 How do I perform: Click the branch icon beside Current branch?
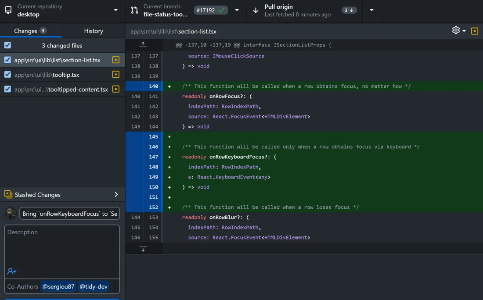(134, 10)
